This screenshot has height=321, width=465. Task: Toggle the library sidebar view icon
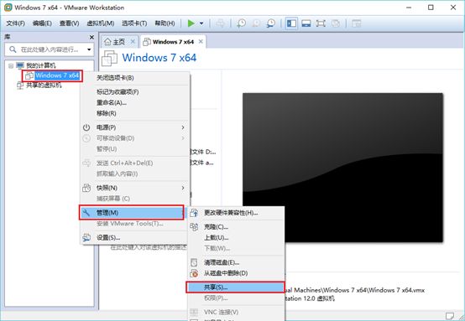291,23
